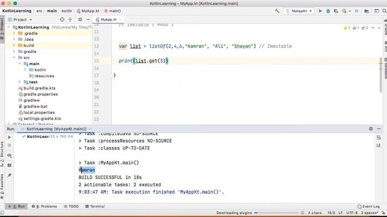This screenshot has width=387, height=217.
Task: Select KotlinLearning [MyAppKt.main()] run tab
Action: [56, 129]
